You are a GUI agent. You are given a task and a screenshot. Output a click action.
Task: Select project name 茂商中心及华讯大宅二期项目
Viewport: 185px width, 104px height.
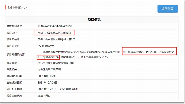click(54, 33)
